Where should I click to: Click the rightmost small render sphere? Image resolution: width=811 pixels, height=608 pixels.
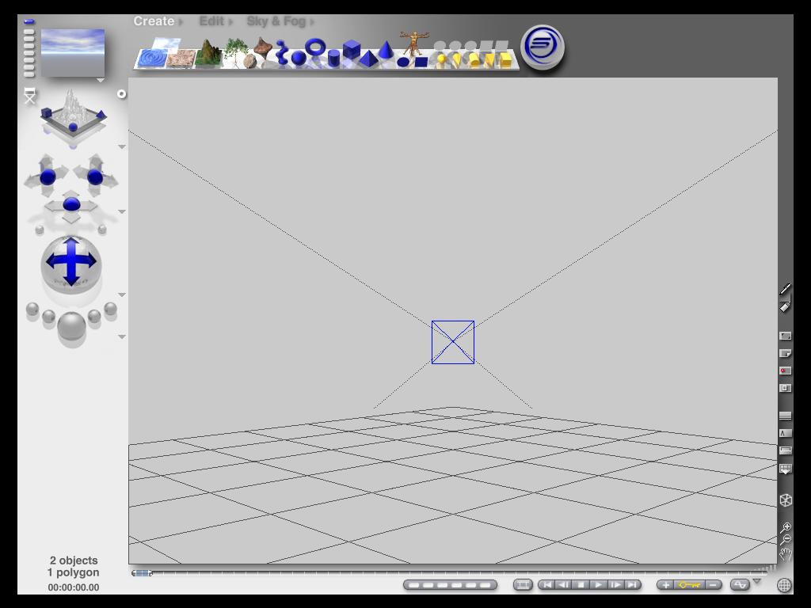pyautogui.click(x=110, y=310)
